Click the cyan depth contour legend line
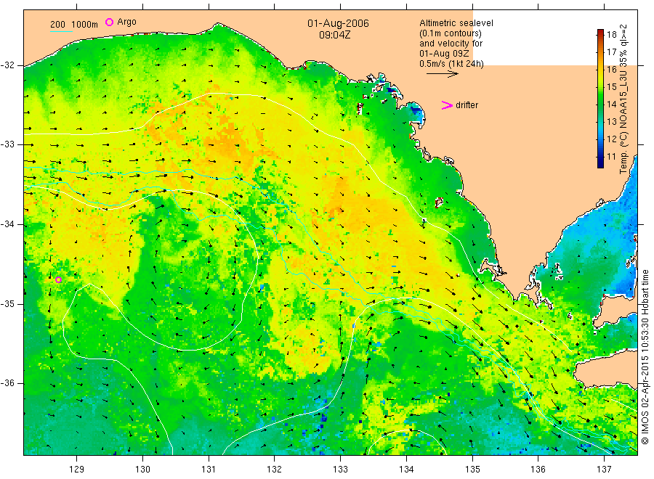The width and height of the screenshot is (654, 479). (x=61, y=31)
